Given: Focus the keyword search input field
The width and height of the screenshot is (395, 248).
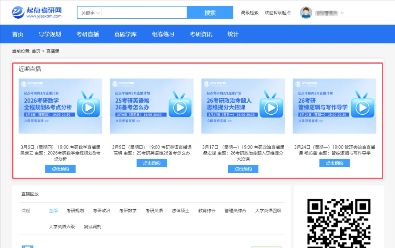Looking at the screenshot, I should 144,13.
